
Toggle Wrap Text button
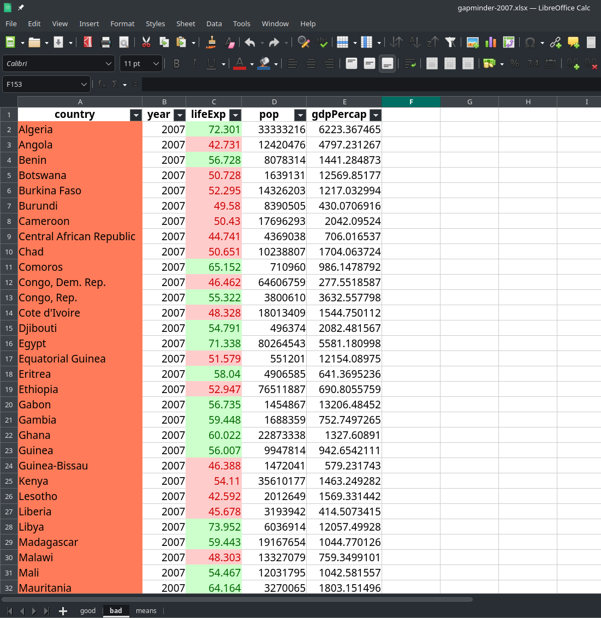[x=410, y=64]
